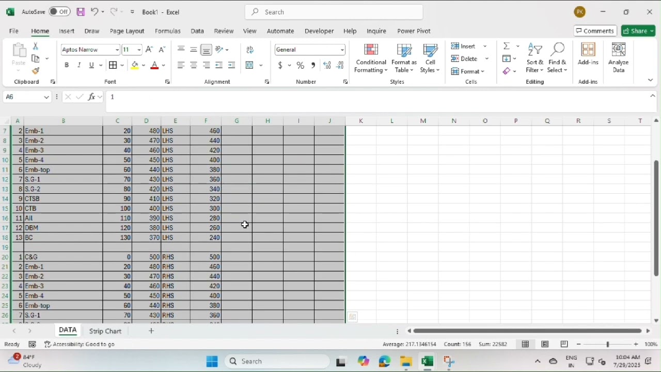Viewport: 661px width, 372px height.
Task: Open the Font name dropdown
Action: pos(117,50)
